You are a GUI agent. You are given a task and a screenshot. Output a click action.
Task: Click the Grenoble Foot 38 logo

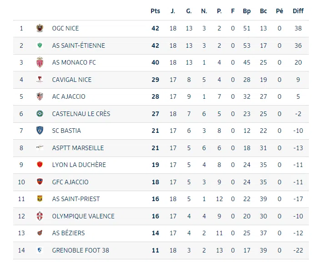[x=40, y=250]
